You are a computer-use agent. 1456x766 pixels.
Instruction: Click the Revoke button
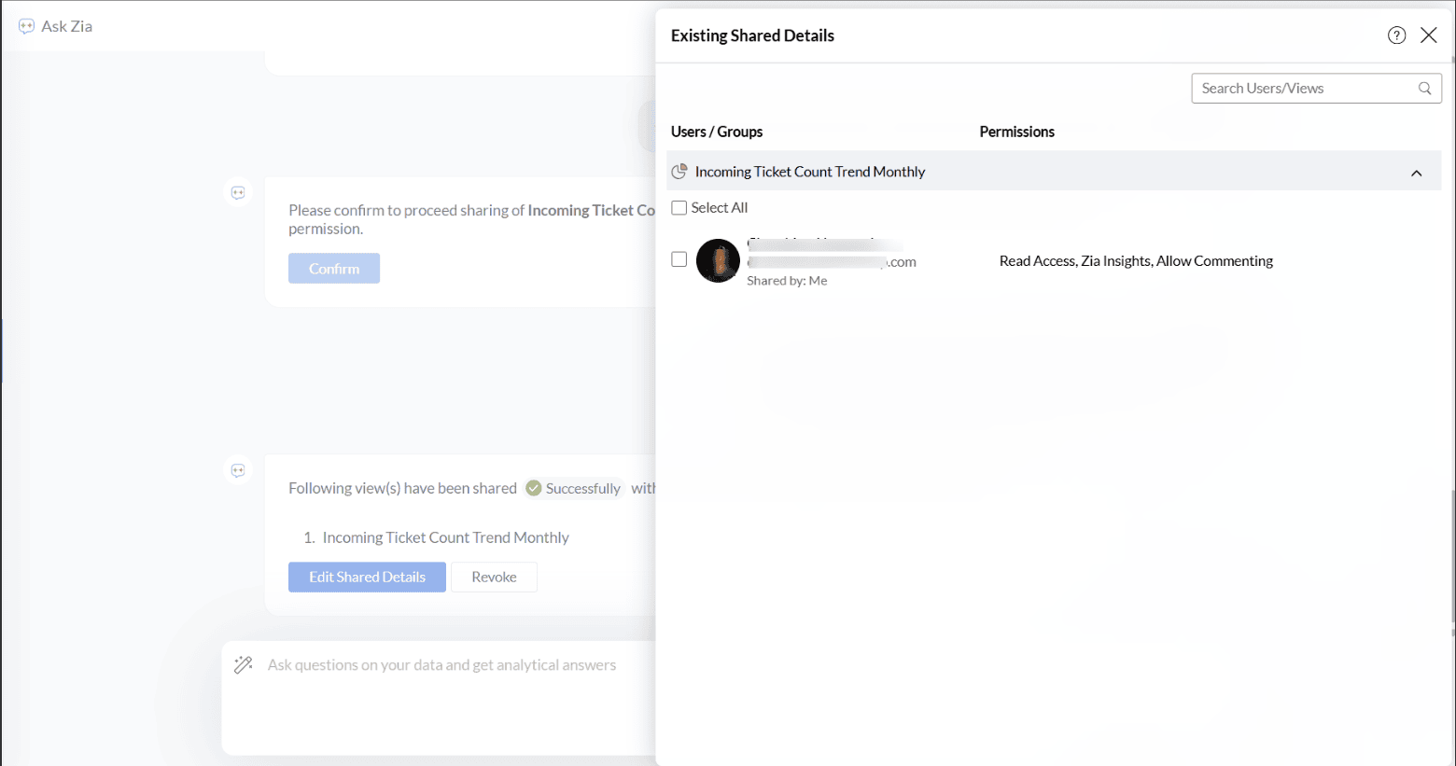494,577
